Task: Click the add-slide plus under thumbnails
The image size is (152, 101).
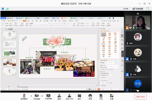Action: point(9,87)
